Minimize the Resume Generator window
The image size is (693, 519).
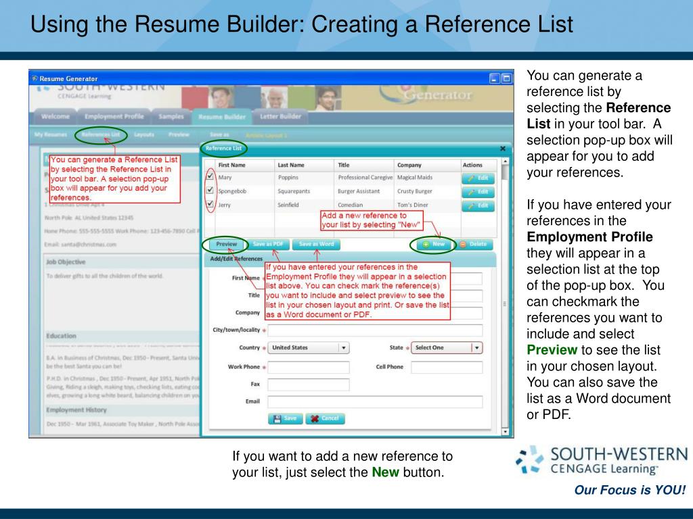495,79
